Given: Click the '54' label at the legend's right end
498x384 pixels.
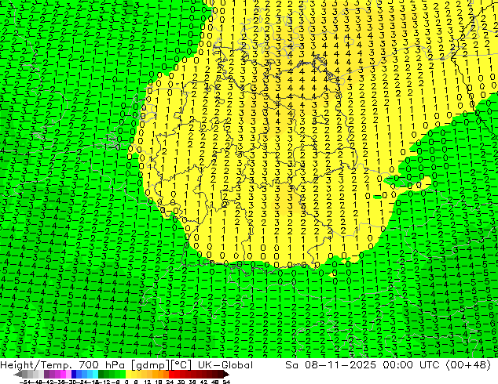Looking at the screenshot, I should coord(226,382).
